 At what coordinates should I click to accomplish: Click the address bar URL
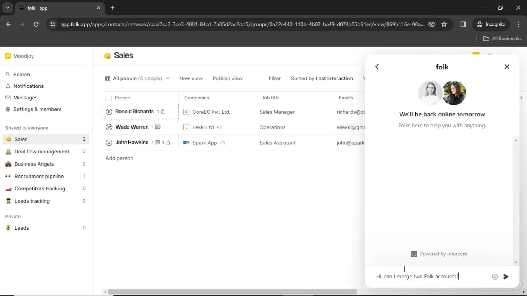242,24
